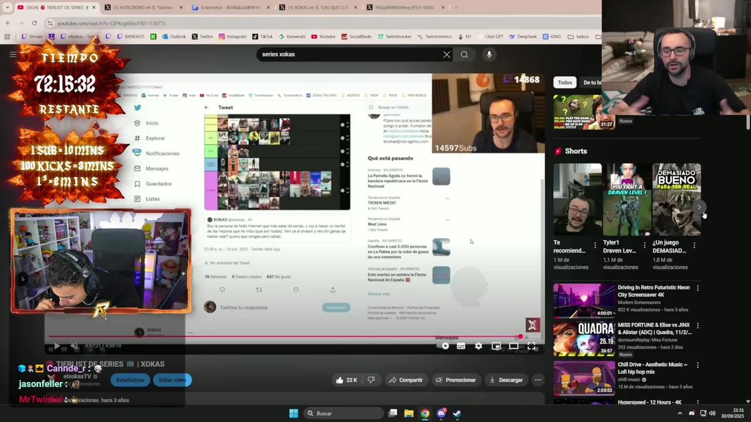The height and width of the screenshot is (422, 751).
Task: Toggle subtitles on the video player
Action: [461, 346]
